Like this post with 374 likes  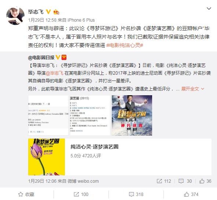point(191,194)
